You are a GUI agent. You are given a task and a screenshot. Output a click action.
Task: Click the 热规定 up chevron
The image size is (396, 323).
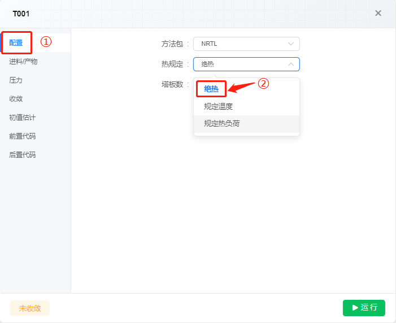(291, 64)
